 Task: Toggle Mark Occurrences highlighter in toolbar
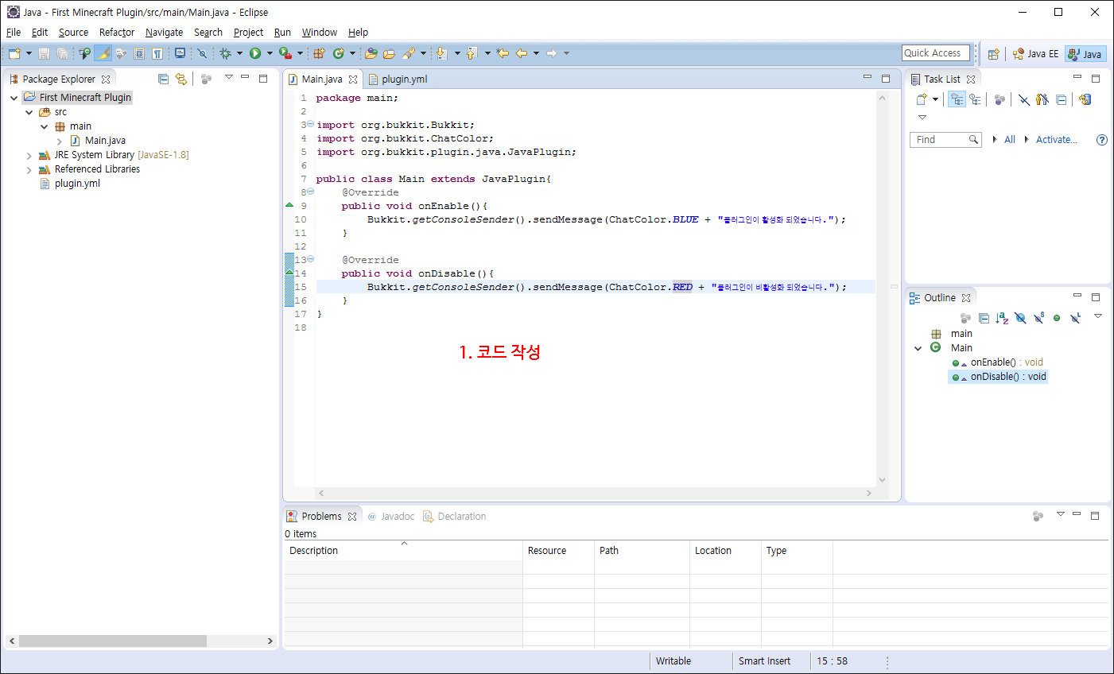[x=103, y=53]
